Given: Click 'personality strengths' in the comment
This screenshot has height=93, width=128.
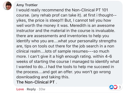Looking at the screenshot, I should tap(97, 41).
